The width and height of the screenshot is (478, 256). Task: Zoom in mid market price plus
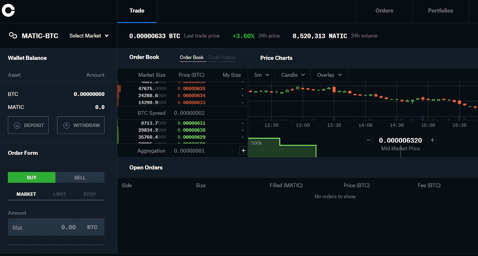coord(432,140)
